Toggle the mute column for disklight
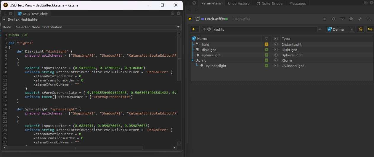This screenshot has width=374, height=157. click(276, 50)
